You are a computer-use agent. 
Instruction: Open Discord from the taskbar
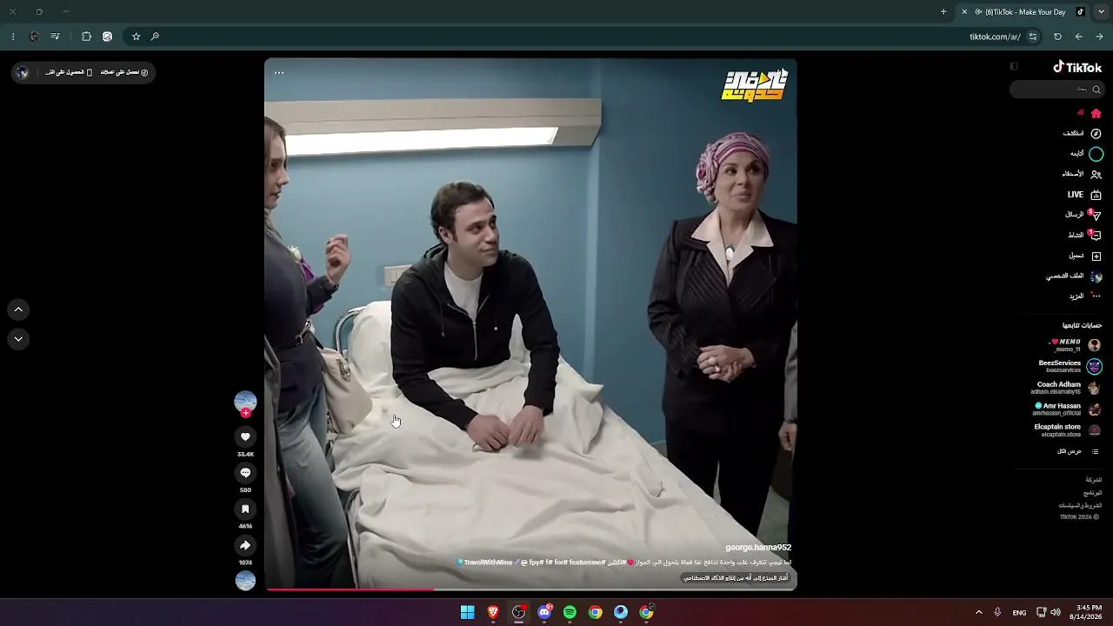544,612
